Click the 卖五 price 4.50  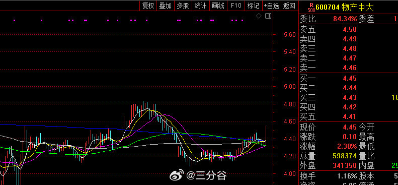350,29
